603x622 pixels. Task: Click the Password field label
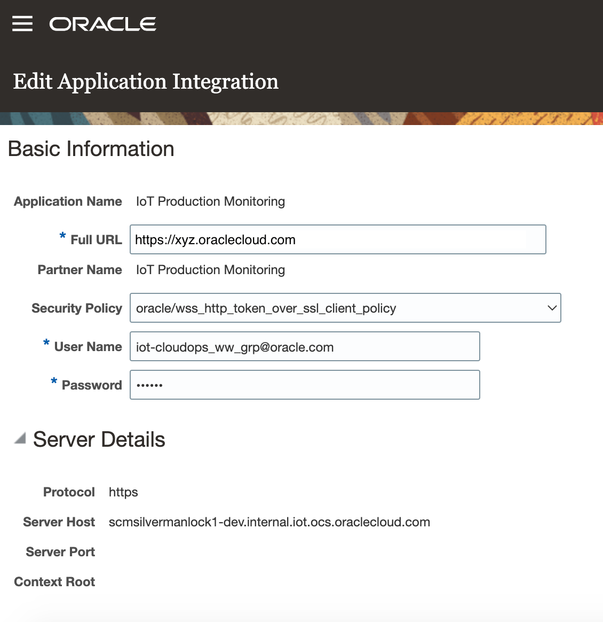(x=92, y=385)
